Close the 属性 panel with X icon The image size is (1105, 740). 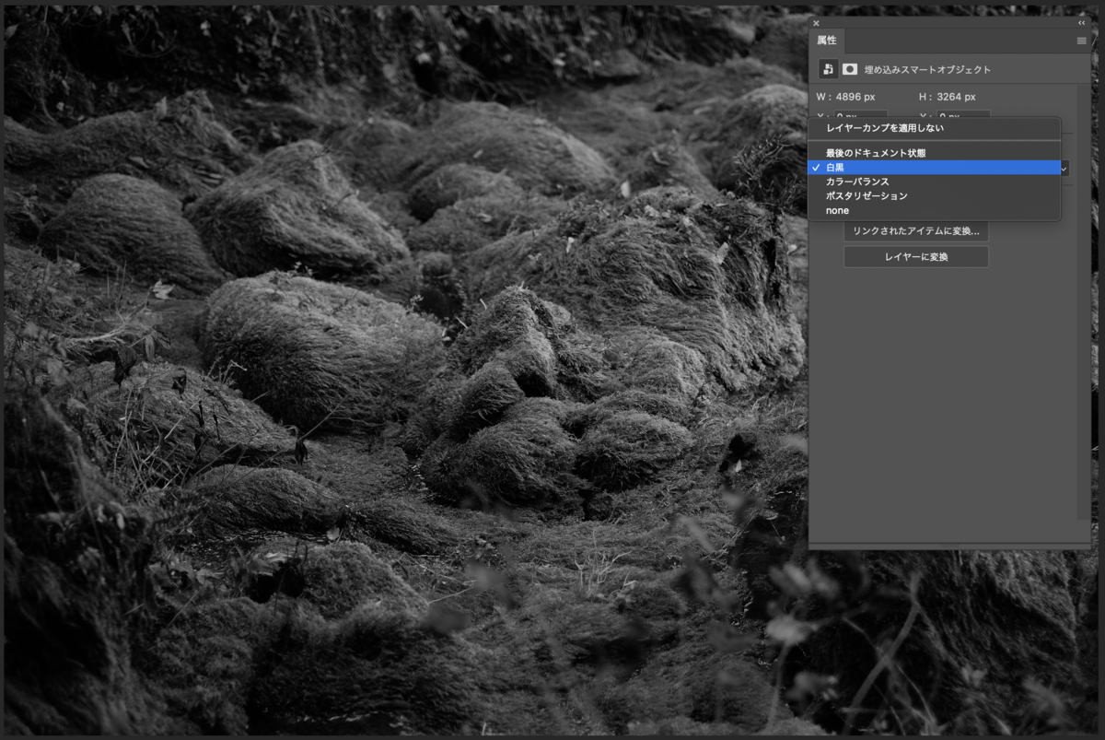pos(816,23)
